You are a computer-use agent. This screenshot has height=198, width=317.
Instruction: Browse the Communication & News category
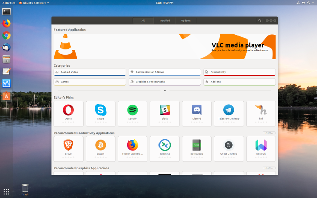point(165,72)
